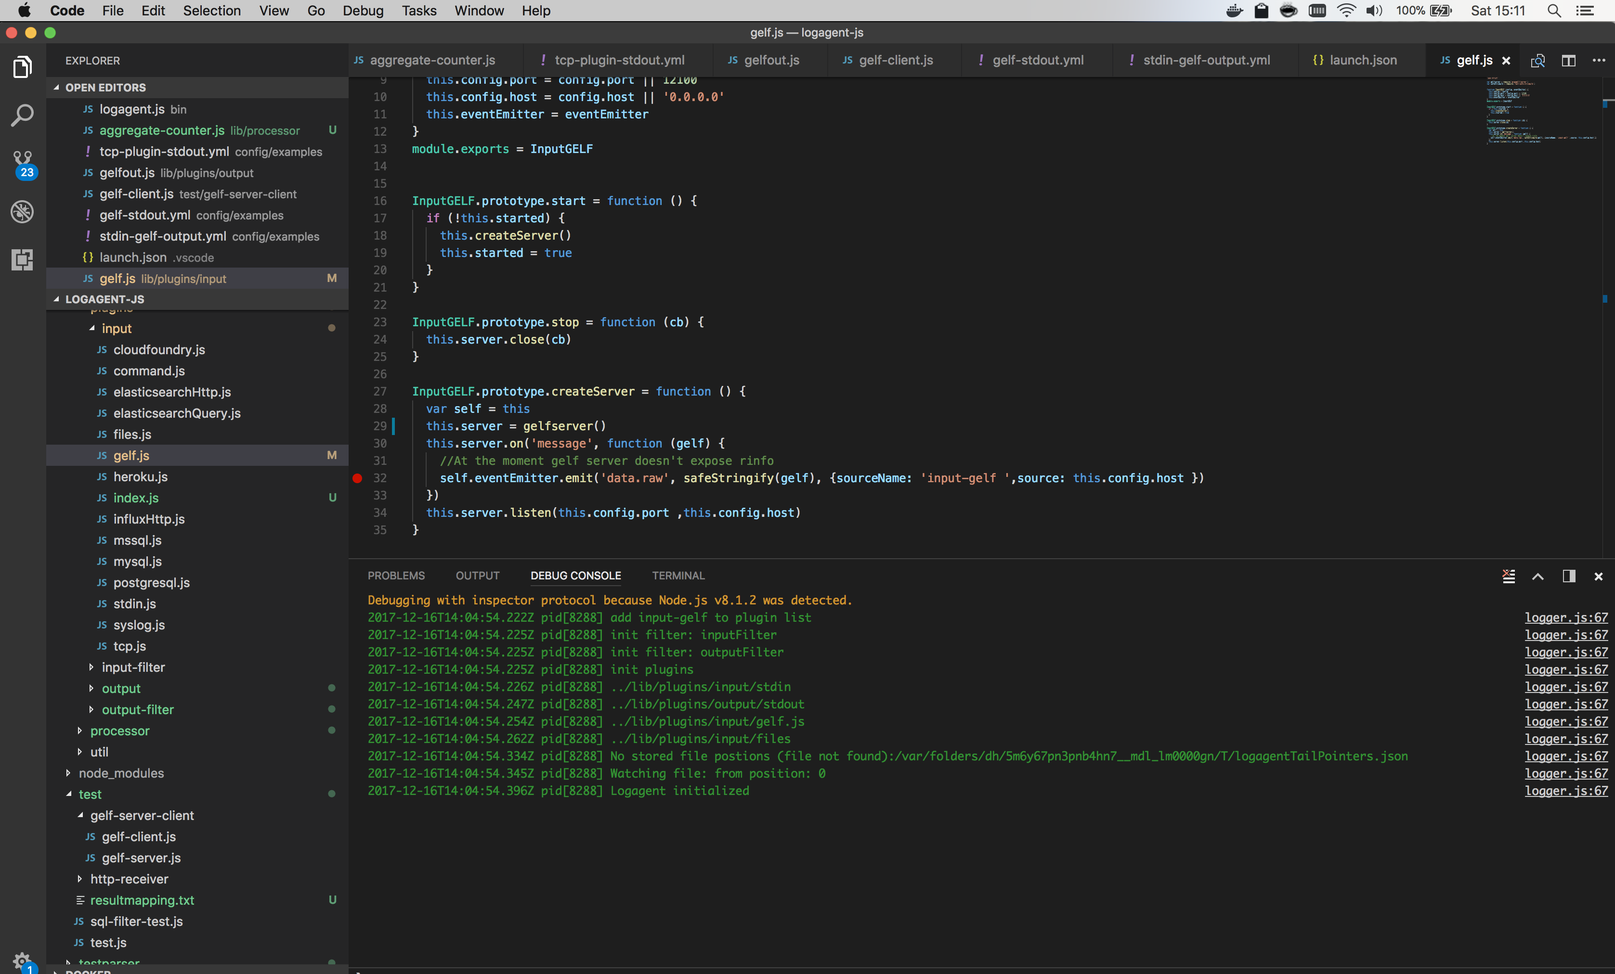Open the volume control in menu bar

1374,11
